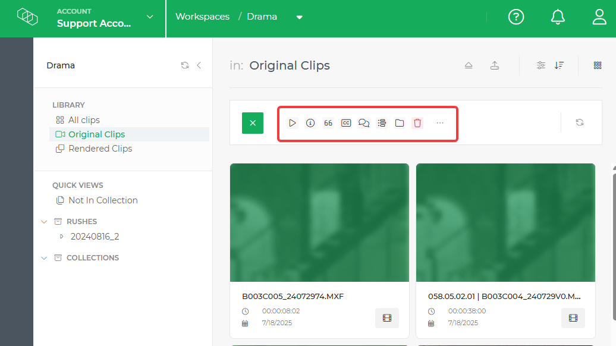Open more actions ellipsis menu

(x=440, y=123)
